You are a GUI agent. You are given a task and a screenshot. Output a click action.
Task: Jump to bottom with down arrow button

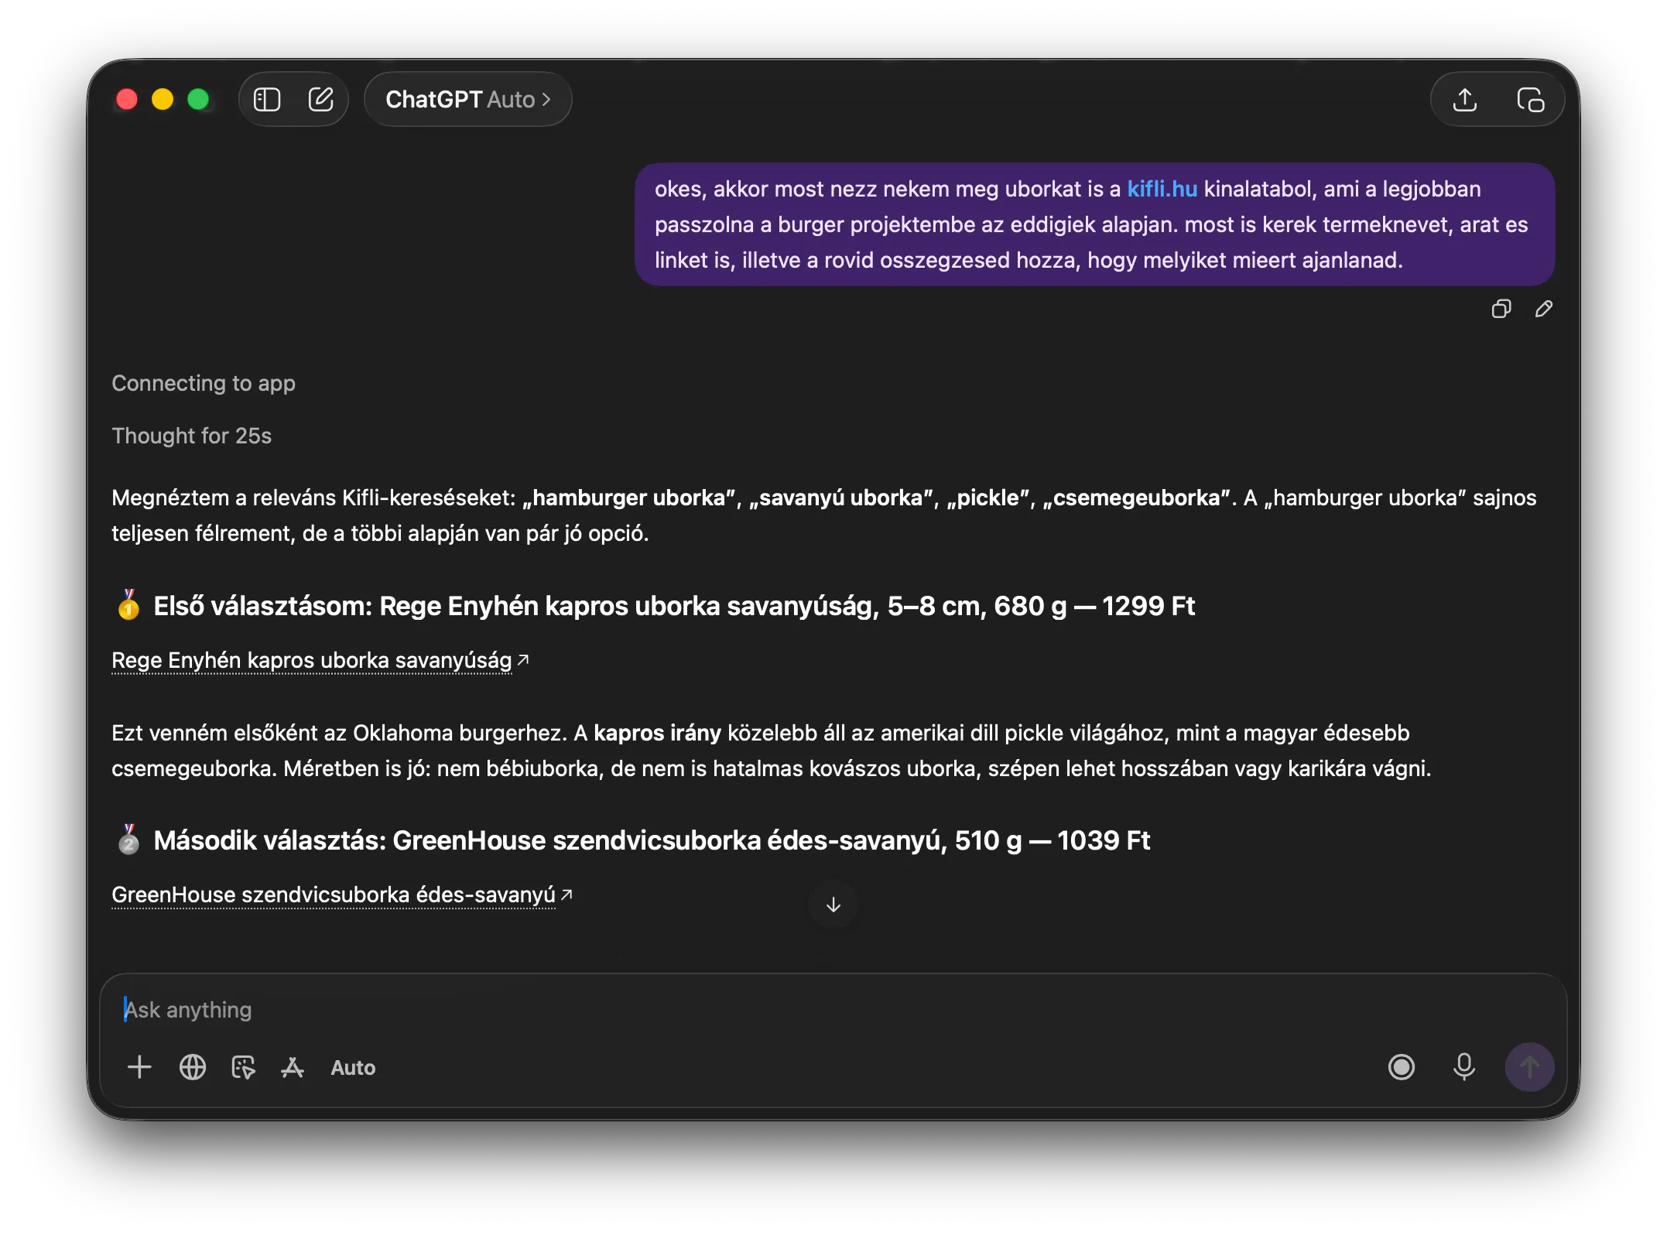click(833, 905)
